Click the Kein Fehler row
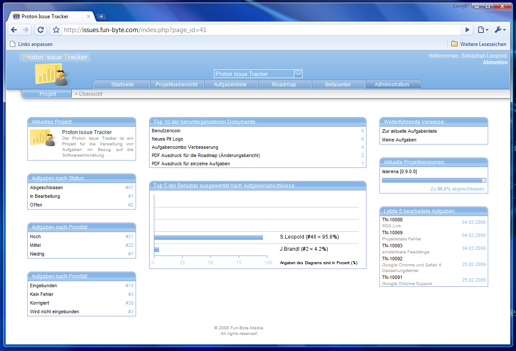Image resolution: width=516 pixels, height=351 pixels. pos(82,294)
